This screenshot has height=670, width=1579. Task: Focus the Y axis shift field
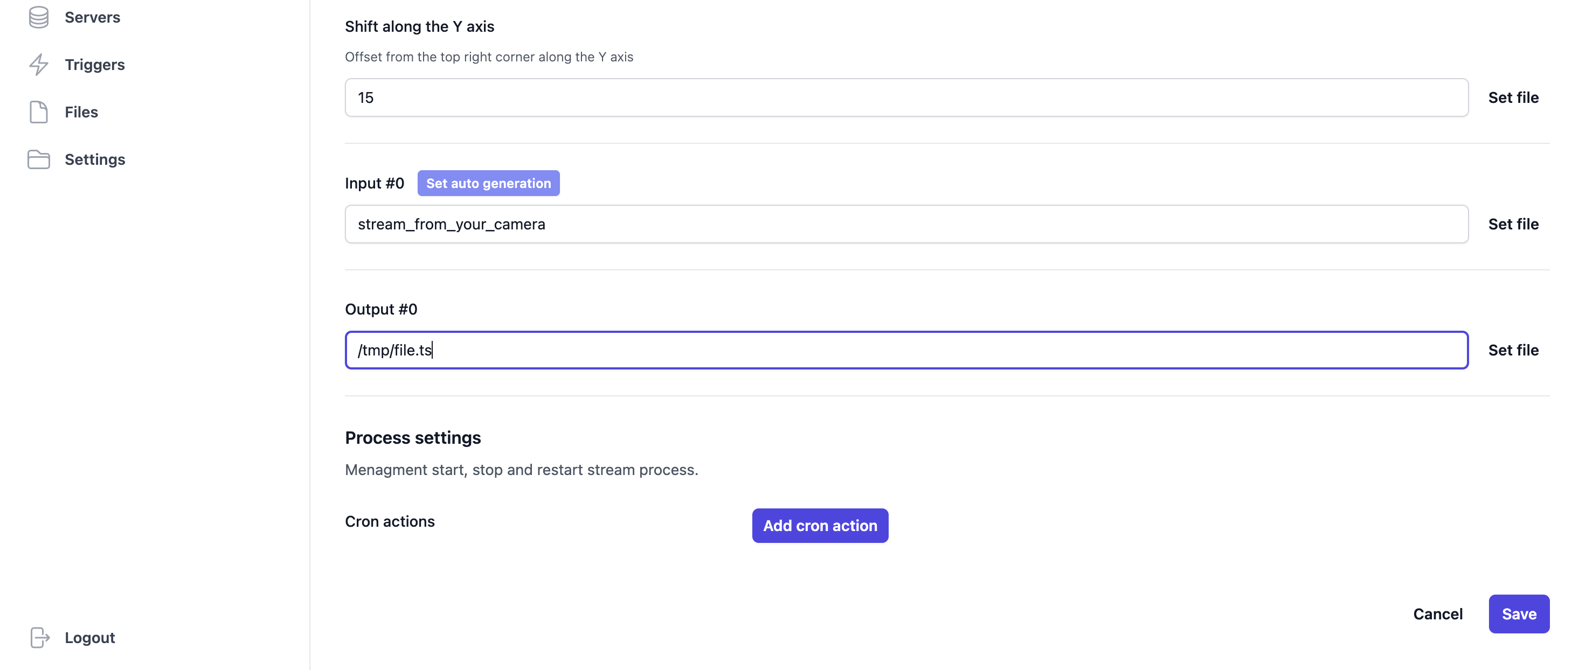(x=906, y=97)
